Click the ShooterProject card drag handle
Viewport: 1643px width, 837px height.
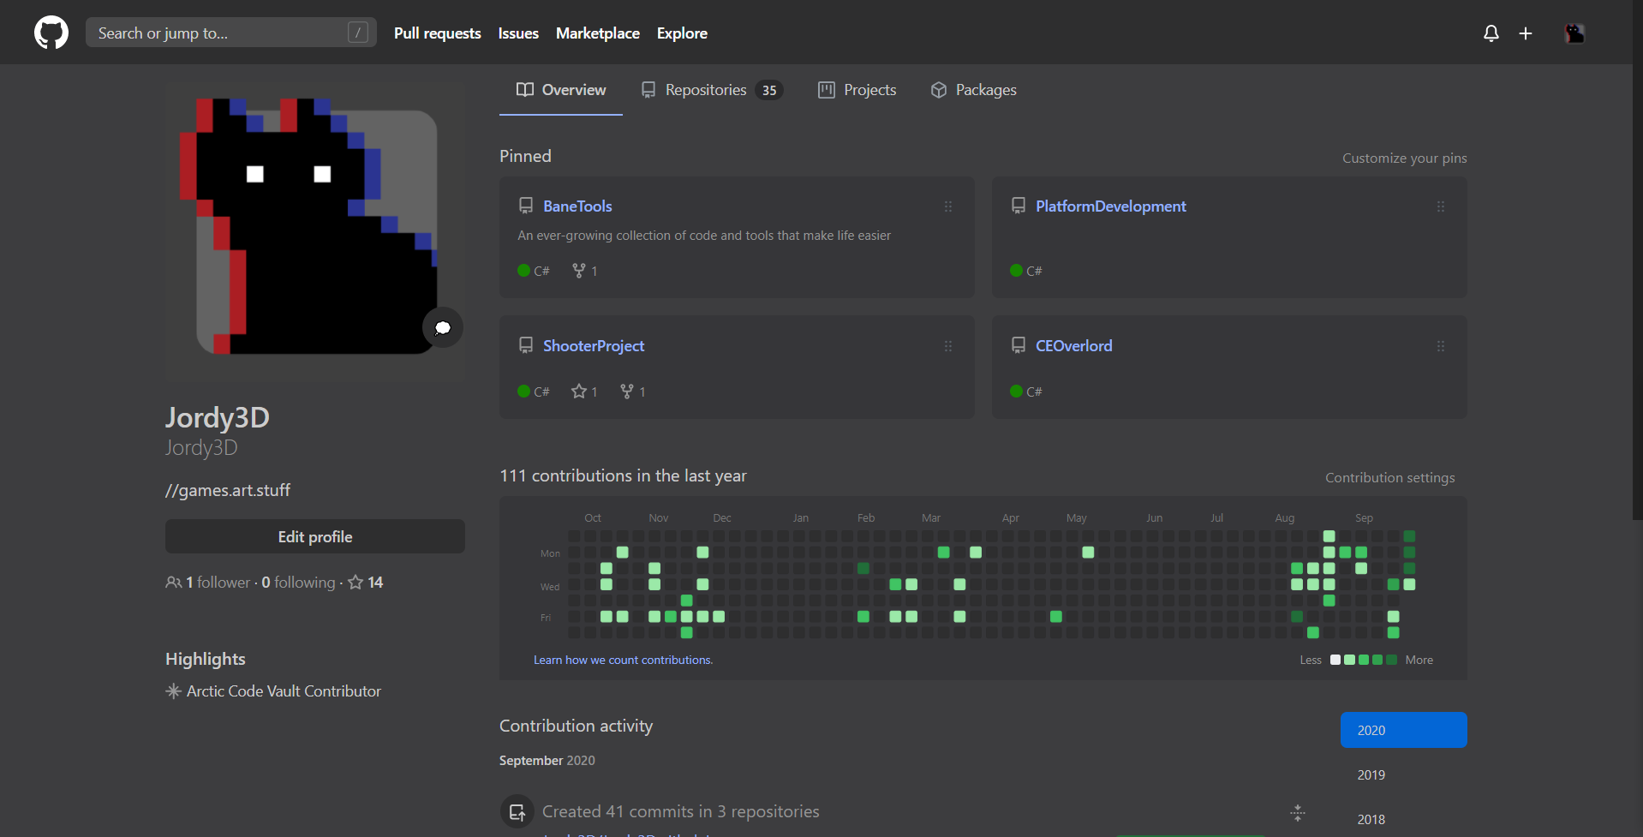(948, 346)
